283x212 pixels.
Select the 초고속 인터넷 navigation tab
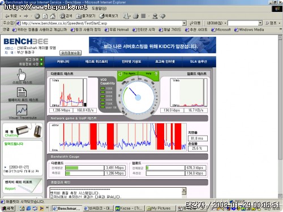pyautogui.click(x=165, y=62)
